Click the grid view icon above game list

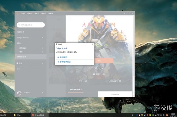[59, 19]
